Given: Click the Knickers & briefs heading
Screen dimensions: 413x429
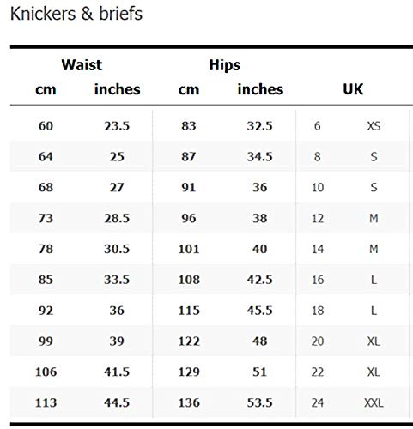Looking at the screenshot, I should click(76, 14).
